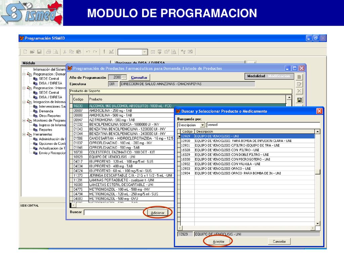
Task: Collapse the Herramientas tree node
Action: [x=24, y=134]
